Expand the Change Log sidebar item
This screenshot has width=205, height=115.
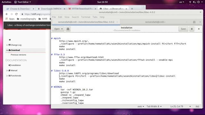[7, 45]
